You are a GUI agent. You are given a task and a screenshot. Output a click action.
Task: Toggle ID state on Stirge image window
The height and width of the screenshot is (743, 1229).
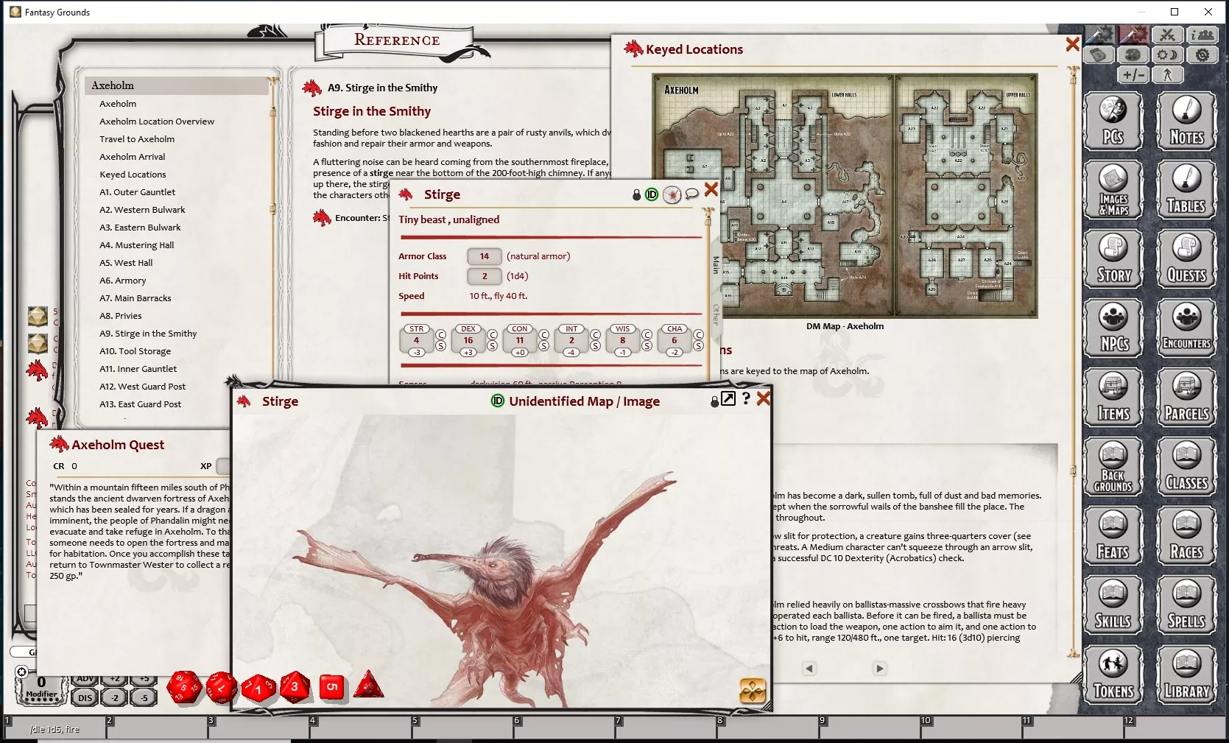[x=498, y=401]
